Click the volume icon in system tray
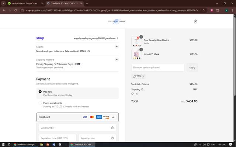The image size is (236, 147). [x=204, y=144]
